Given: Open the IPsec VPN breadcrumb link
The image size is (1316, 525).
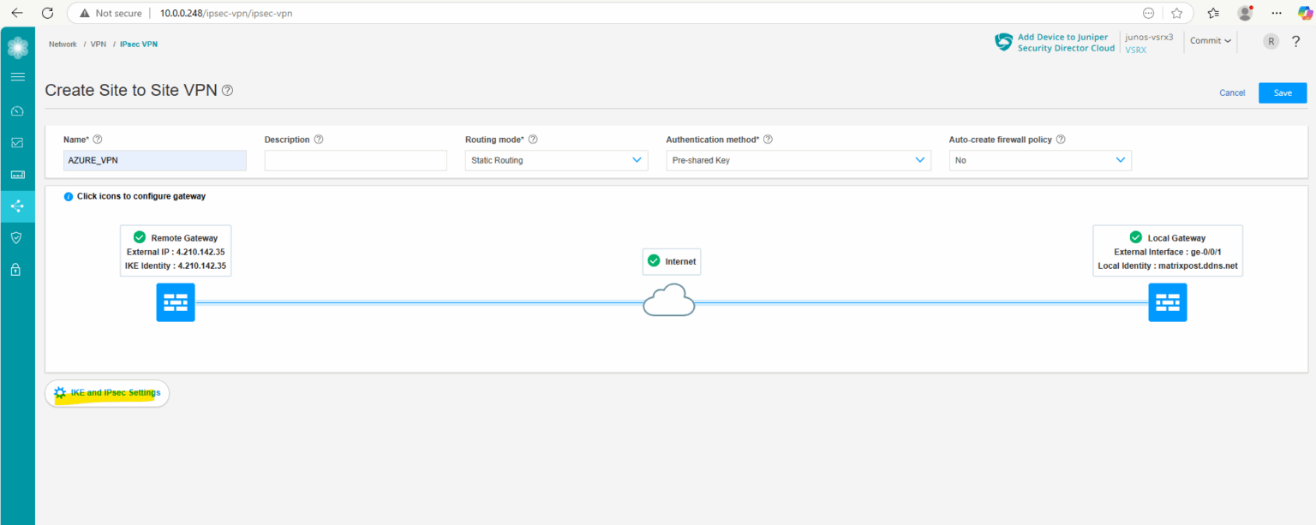Looking at the screenshot, I should (x=138, y=44).
